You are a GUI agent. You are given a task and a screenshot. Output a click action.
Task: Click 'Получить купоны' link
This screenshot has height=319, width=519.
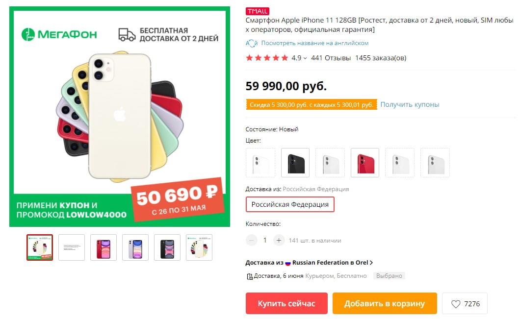point(410,104)
